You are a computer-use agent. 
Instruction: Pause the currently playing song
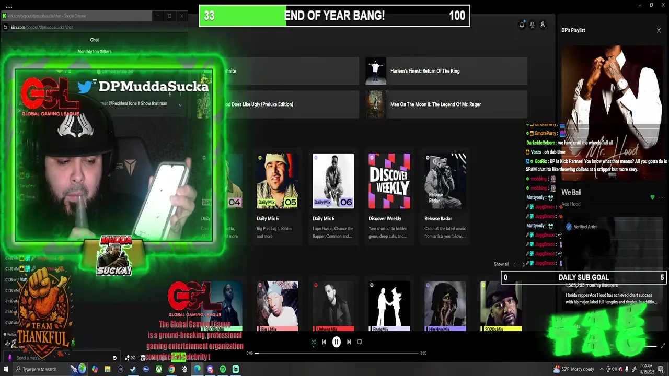coord(337,342)
